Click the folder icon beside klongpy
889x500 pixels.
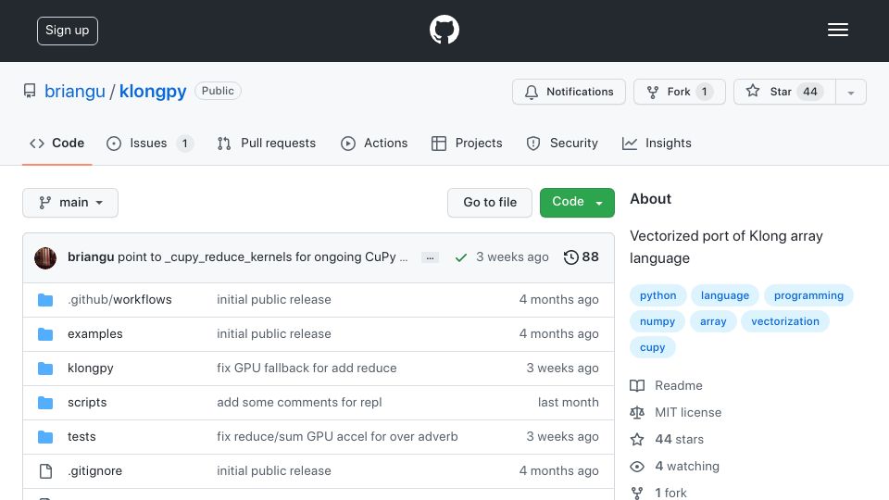pyautogui.click(x=45, y=369)
